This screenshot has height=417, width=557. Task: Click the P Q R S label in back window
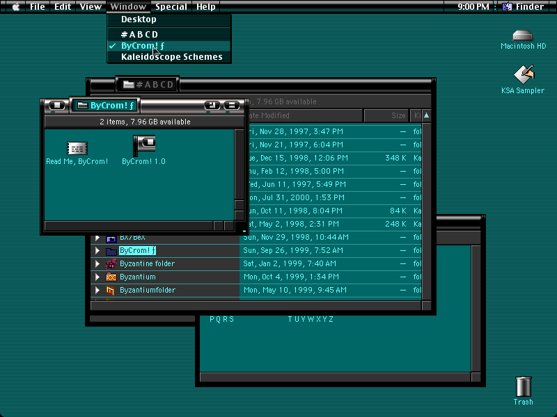coord(221,319)
